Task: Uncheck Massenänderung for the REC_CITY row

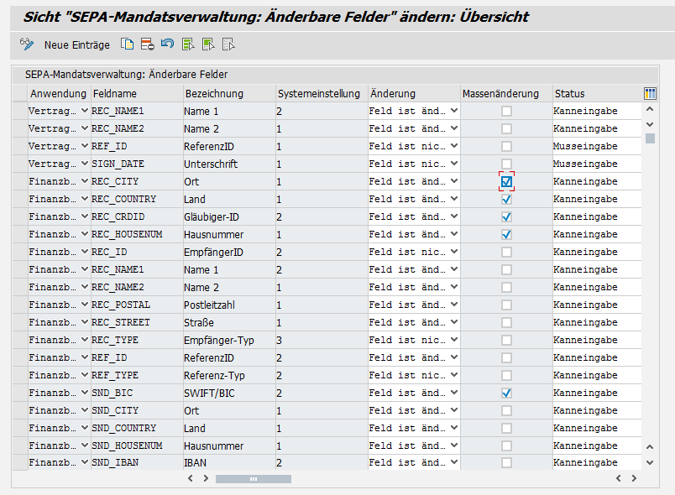Action: [x=506, y=181]
